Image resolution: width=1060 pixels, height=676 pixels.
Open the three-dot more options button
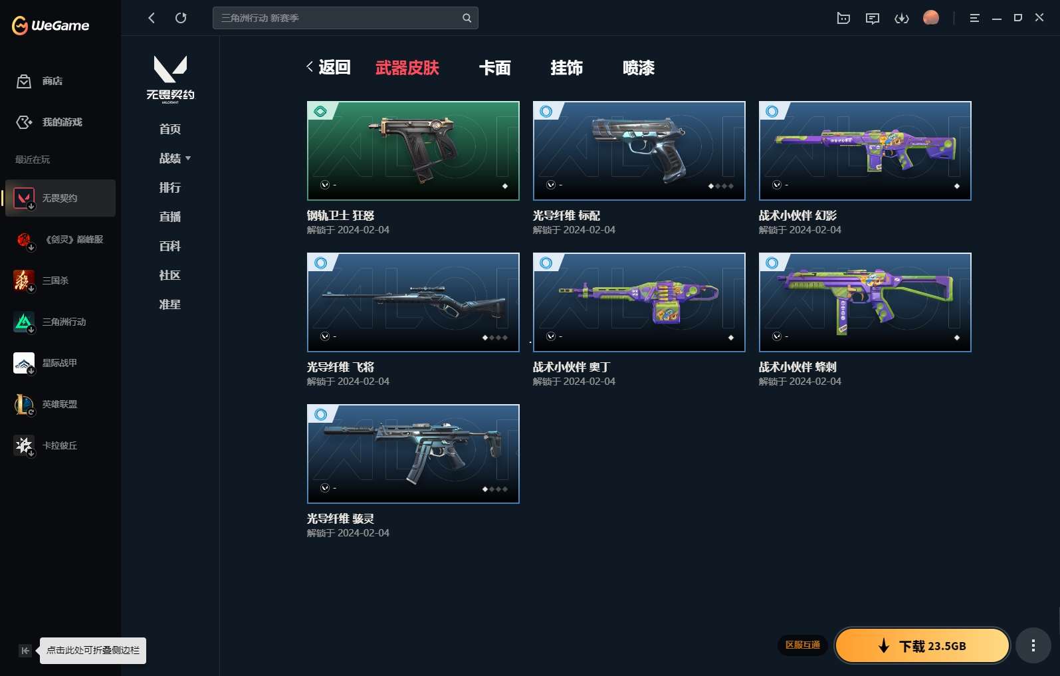click(x=1033, y=645)
